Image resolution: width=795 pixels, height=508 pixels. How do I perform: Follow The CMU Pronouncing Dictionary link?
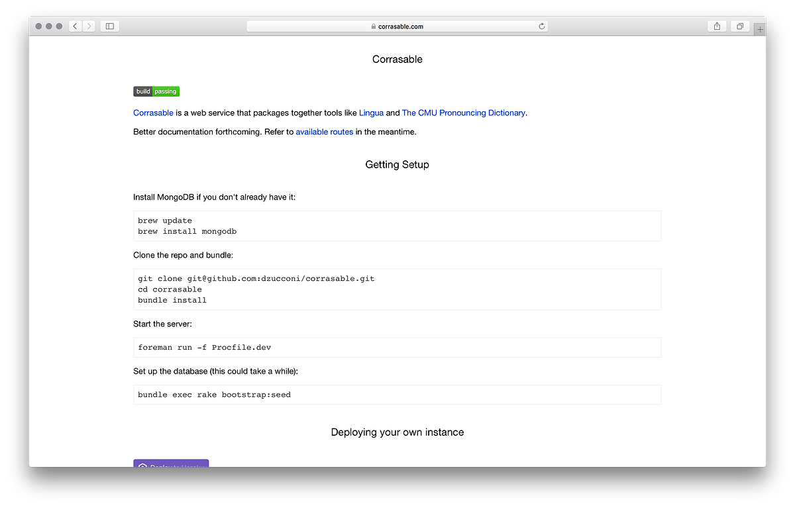pyautogui.click(x=464, y=113)
